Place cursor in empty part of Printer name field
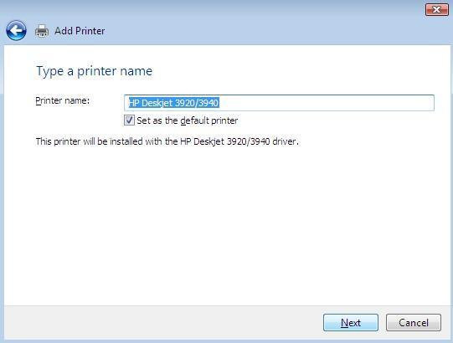453x343 pixels. coord(327,103)
